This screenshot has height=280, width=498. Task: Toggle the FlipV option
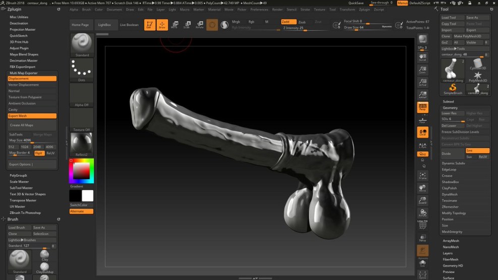(x=39, y=153)
